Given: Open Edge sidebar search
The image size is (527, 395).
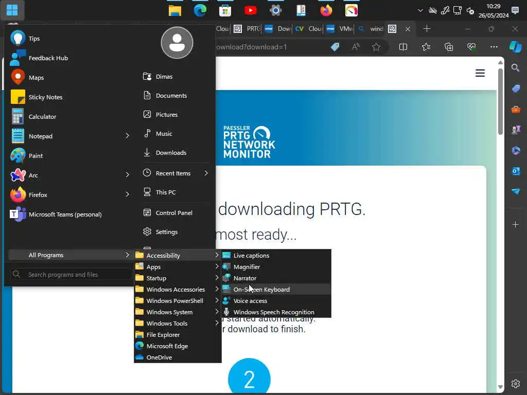Looking at the screenshot, I should [x=515, y=68].
